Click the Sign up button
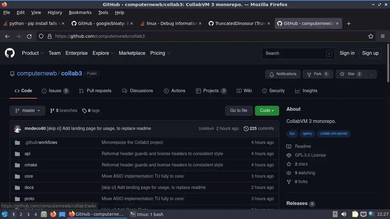The image size is (390, 219). pos(370,53)
